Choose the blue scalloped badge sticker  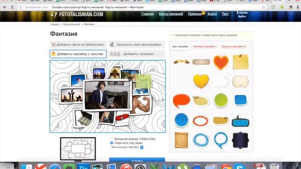coord(181,120)
